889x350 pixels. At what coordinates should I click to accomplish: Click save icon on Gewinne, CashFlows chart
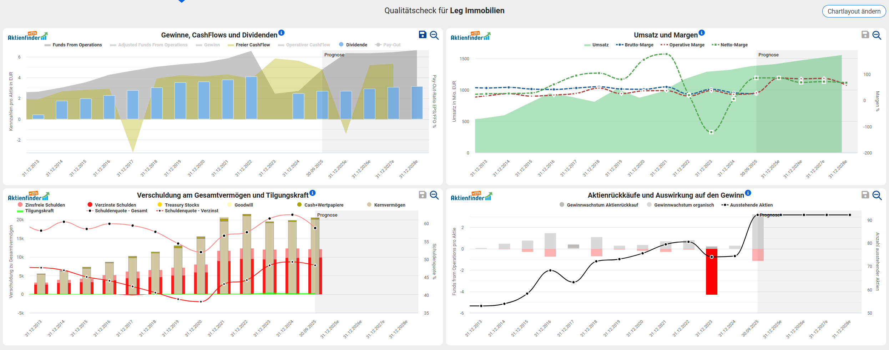click(x=423, y=35)
